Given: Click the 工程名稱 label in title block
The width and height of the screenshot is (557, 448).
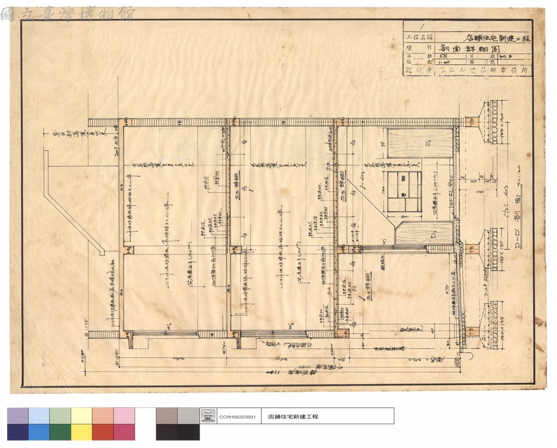Looking at the screenshot, I should [x=419, y=37].
